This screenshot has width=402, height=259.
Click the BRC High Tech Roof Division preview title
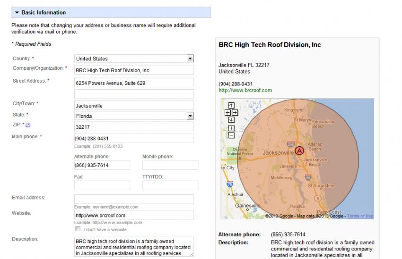click(x=270, y=45)
